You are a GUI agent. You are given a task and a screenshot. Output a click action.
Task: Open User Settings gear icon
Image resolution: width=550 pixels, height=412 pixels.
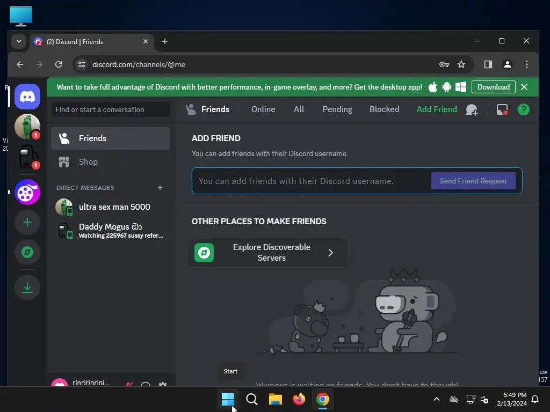point(162,384)
